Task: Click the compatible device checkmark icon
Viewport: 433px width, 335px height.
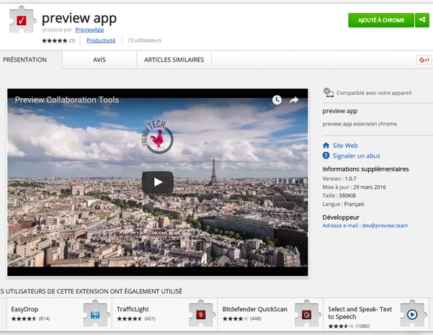Action: click(x=329, y=92)
